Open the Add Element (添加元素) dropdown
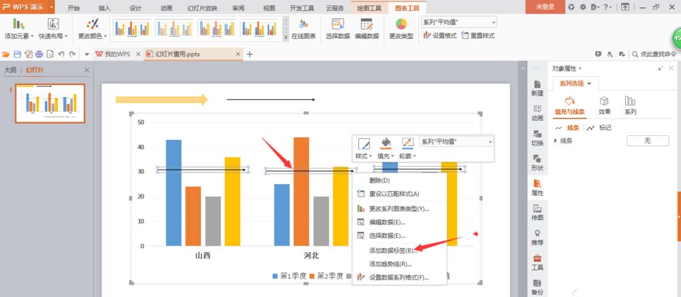Viewport: 681px width, 297px height. coord(18,29)
